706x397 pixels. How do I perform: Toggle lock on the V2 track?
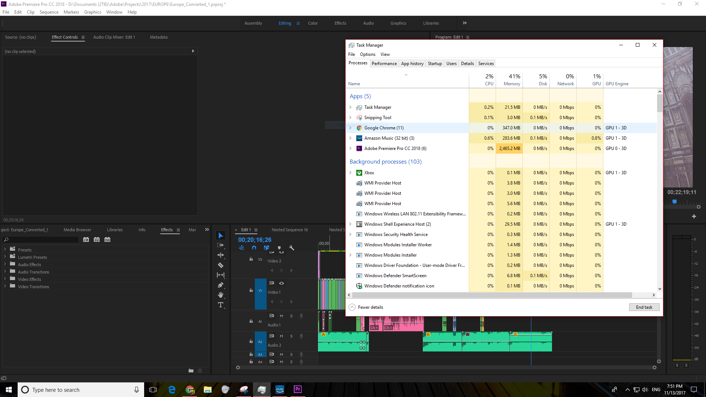pyautogui.click(x=251, y=259)
